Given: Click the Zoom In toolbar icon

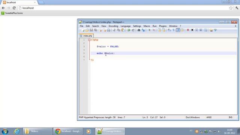Looking at the screenshot, I should (x=149, y=30).
